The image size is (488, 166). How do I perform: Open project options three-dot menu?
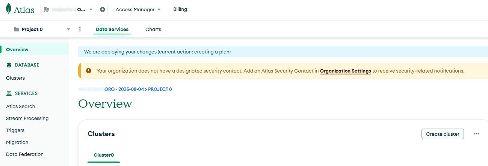[x=80, y=29]
